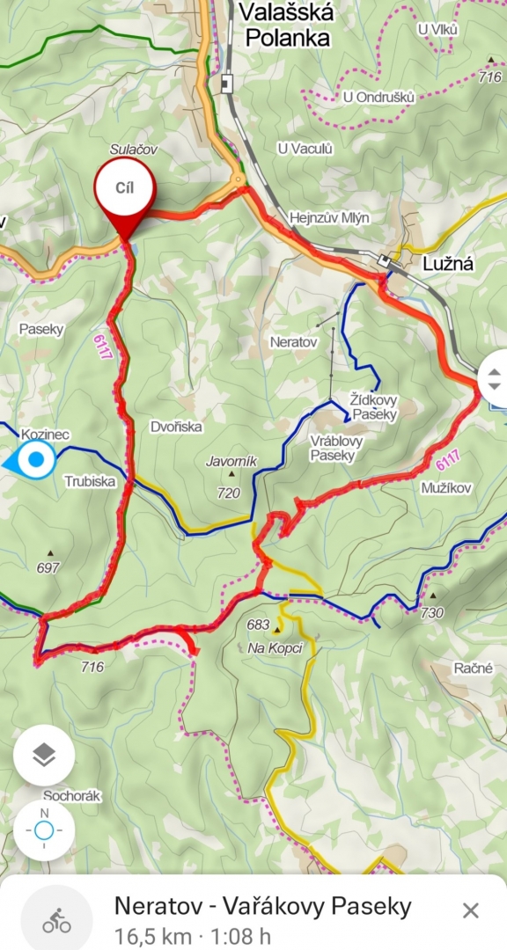Tap the Na Kopci 683 viewpoint marker
The width and height of the screenshot is (507, 950).
pyautogui.click(x=280, y=630)
